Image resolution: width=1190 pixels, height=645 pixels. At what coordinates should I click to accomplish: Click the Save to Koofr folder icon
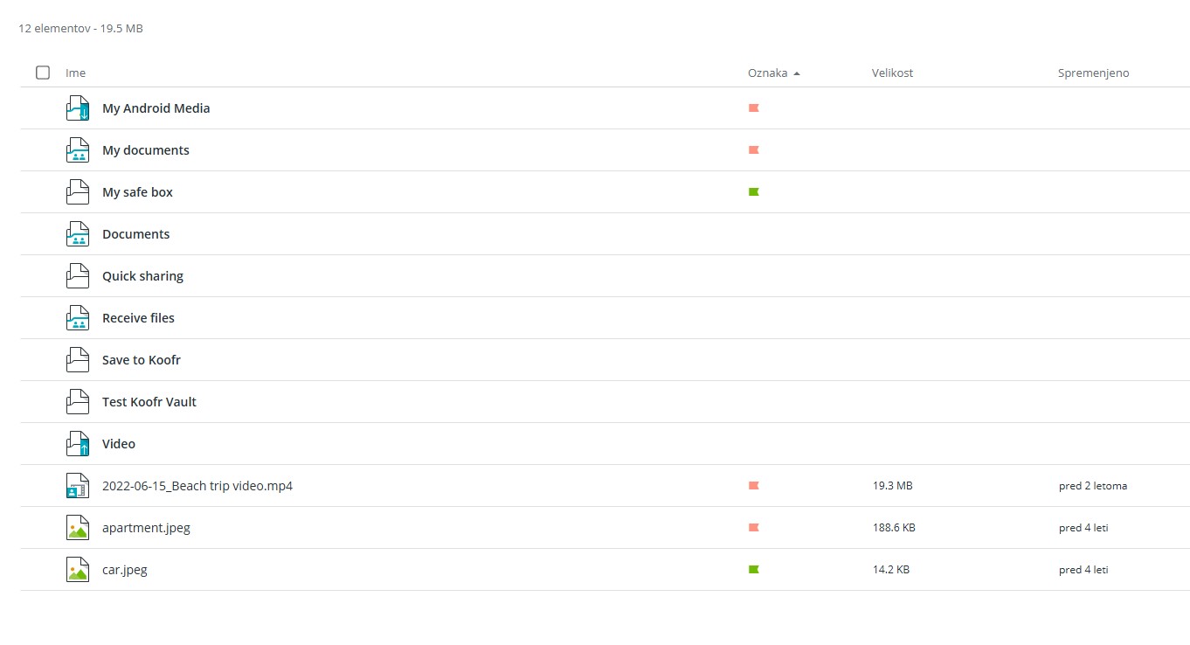coord(78,360)
